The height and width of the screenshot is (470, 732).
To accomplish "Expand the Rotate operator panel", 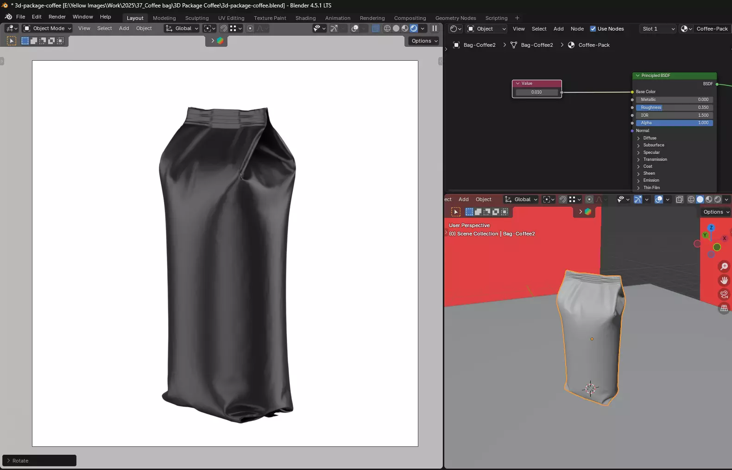I will click(8, 461).
